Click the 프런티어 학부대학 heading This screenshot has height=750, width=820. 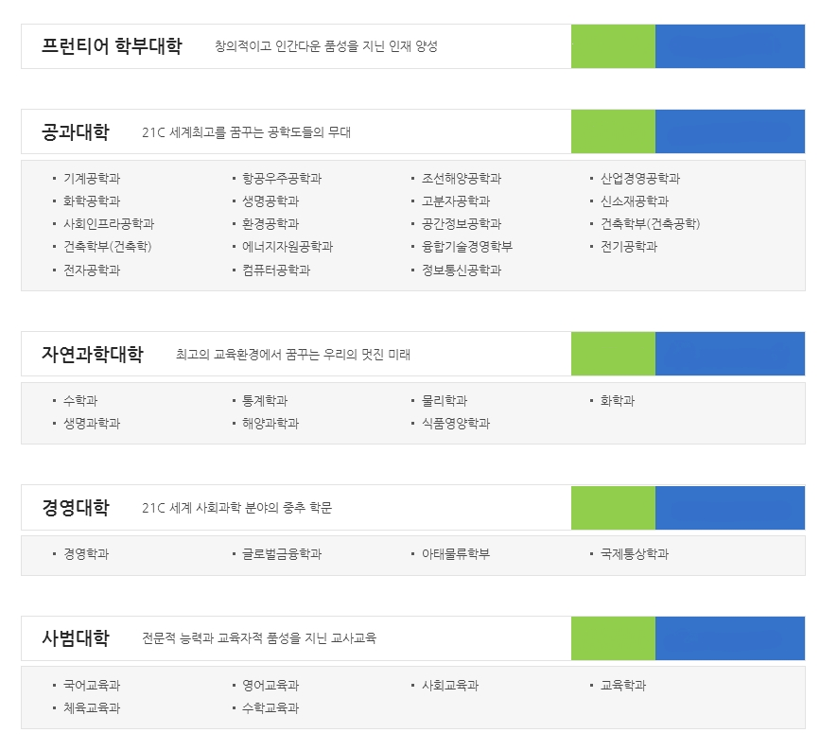tap(112, 46)
